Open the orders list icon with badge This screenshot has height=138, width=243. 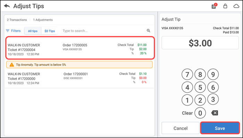214,6
